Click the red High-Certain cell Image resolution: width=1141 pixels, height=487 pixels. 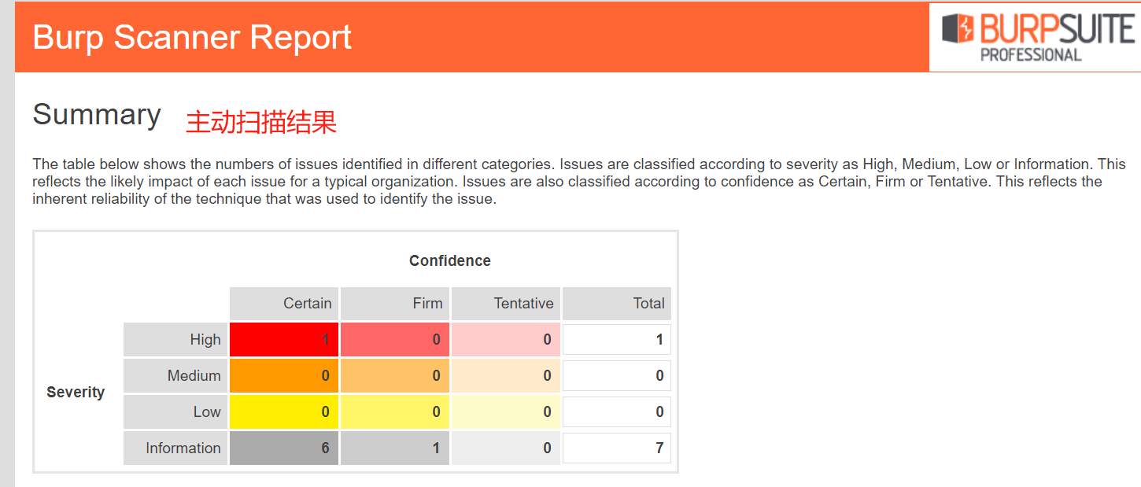284,340
